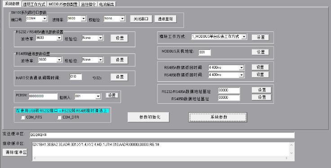The width and height of the screenshot is (331, 168).
Task: Switch to the 透明工作方式 tab
Action: pyautogui.click(x=34, y=4)
